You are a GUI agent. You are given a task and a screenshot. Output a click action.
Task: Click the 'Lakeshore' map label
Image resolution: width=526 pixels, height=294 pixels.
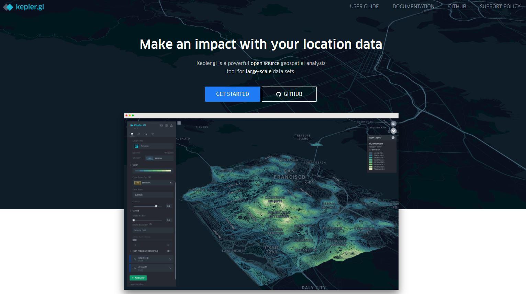233,251
